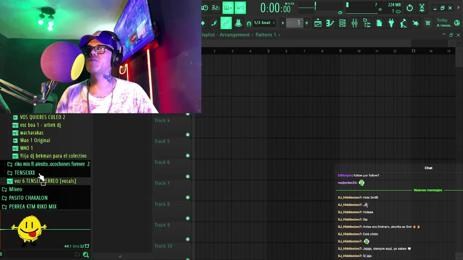463x260 pixels.
Task: Click the footsteps step-edit icon in the toolbar
Action: tap(214, 23)
